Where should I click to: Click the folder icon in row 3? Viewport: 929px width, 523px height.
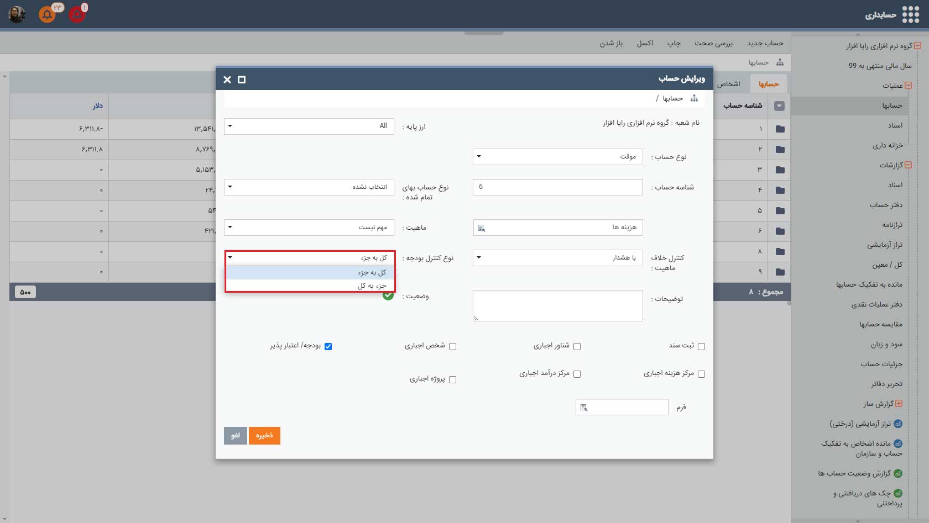click(x=780, y=170)
